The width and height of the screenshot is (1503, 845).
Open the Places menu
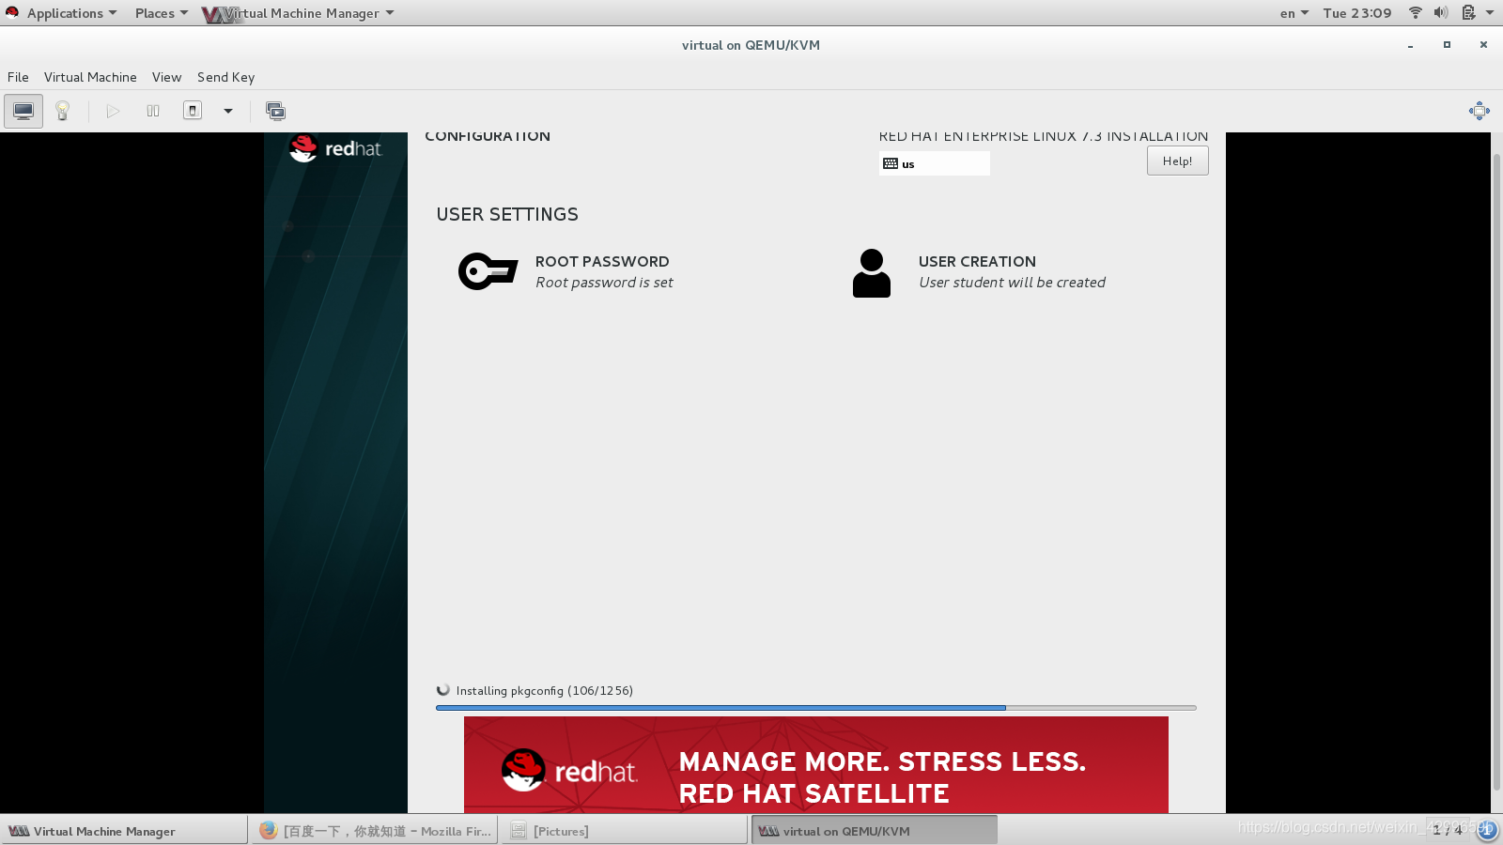[x=161, y=13]
